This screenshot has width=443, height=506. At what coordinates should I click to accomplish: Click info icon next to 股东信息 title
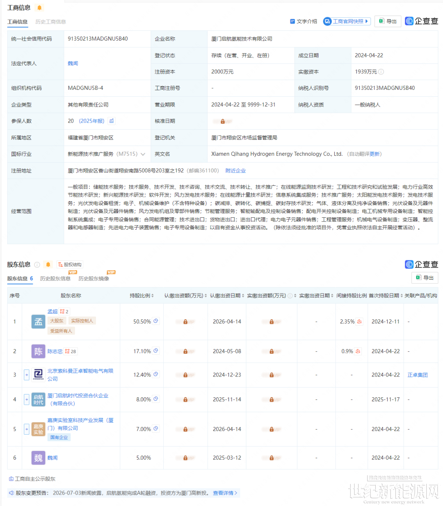pyautogui.click(x=37, y=264)
